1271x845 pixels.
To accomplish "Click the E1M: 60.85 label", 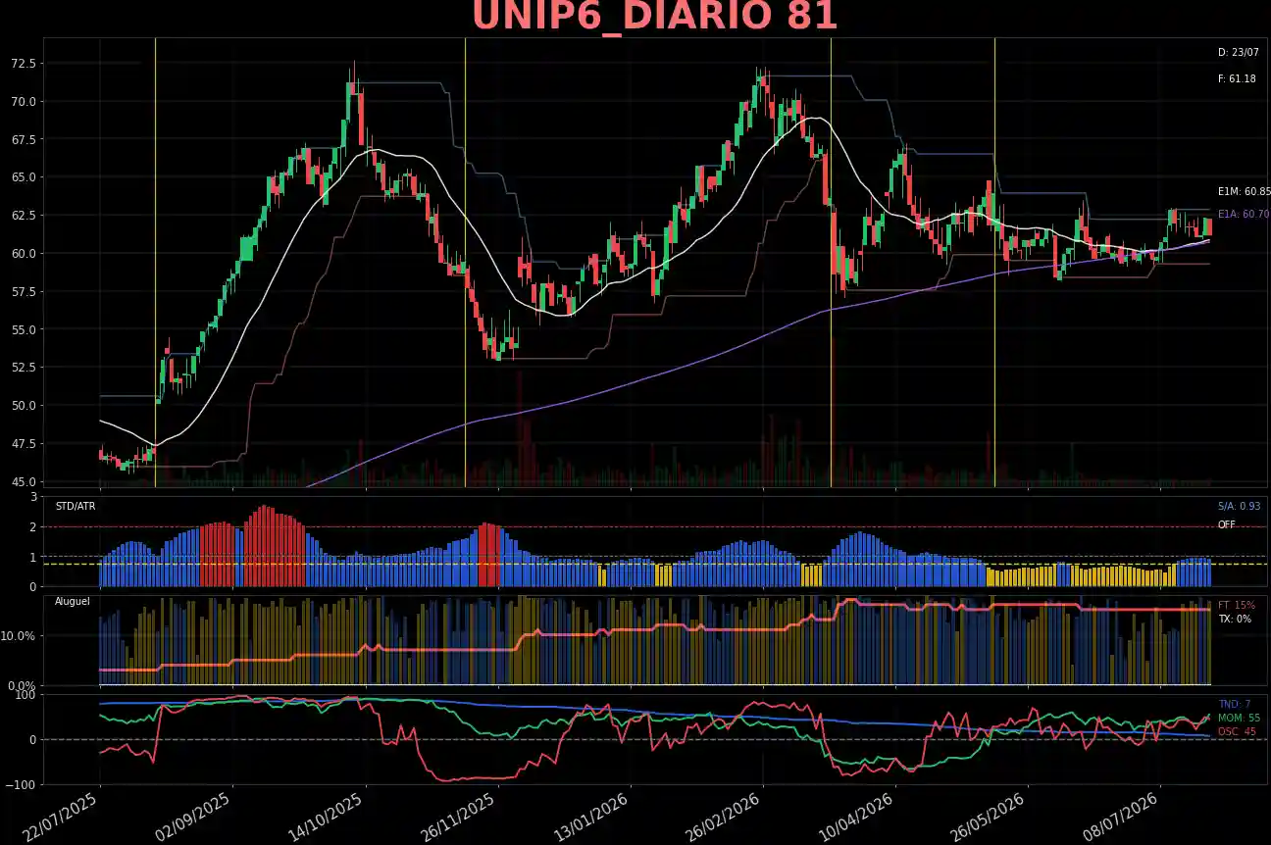I will [x=1244, y=192].
